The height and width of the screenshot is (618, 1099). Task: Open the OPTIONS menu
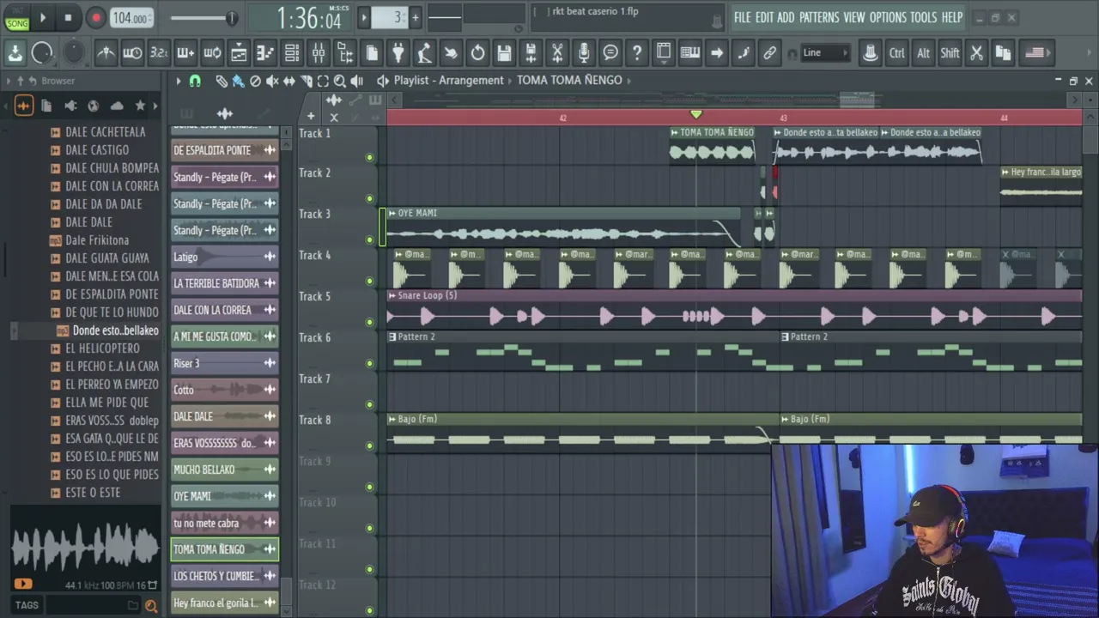click(x=888, y=18)
